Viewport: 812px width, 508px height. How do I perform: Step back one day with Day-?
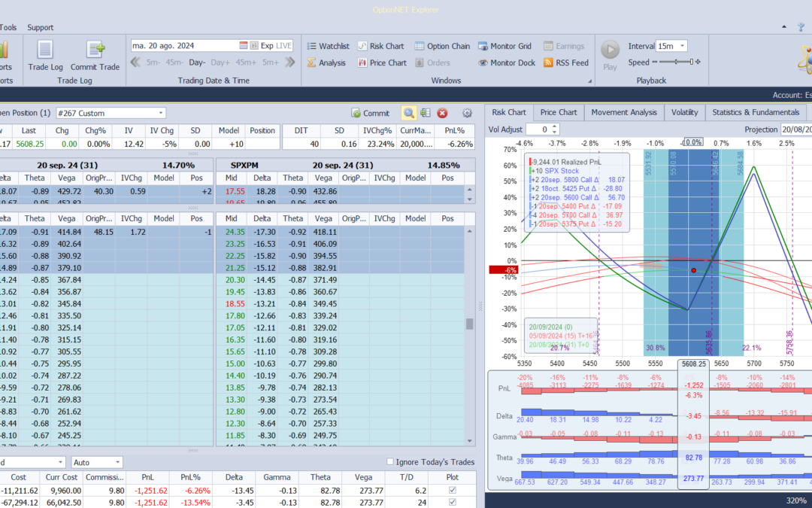click(x=197, y=62)
